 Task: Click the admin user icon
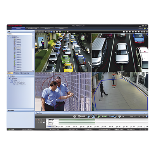point(145,29)
